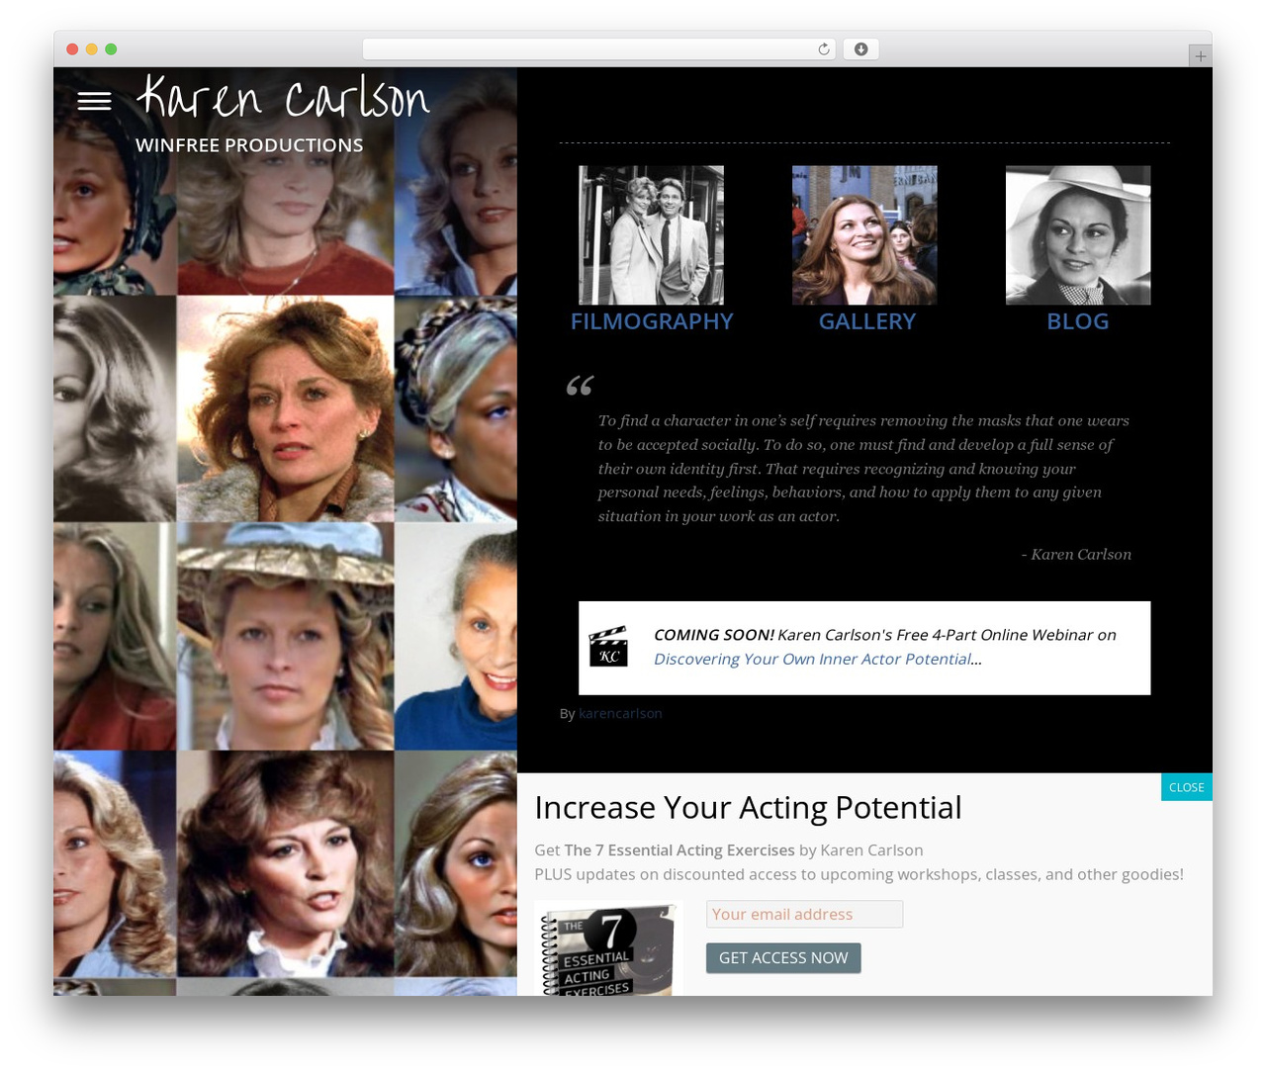1266x1072 pixels.
Task: Click the yellow minimize window button
Action: coord(92,49)
